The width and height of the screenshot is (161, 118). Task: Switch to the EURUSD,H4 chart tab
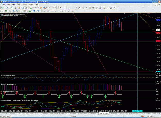point(54,113)
